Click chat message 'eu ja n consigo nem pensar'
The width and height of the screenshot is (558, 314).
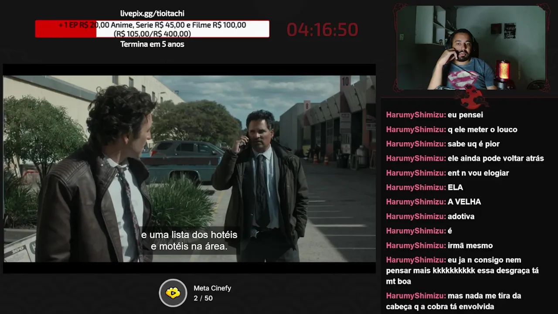(x=463, y=271)
